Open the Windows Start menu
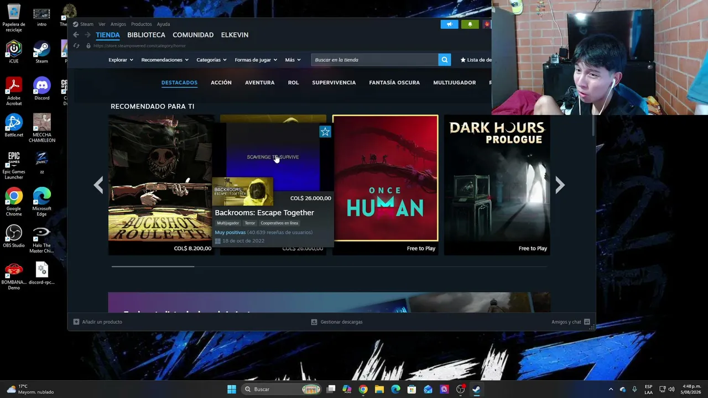The width and height of the screenshot is (708, 398). pyautogui.click(x=232, y=389)
